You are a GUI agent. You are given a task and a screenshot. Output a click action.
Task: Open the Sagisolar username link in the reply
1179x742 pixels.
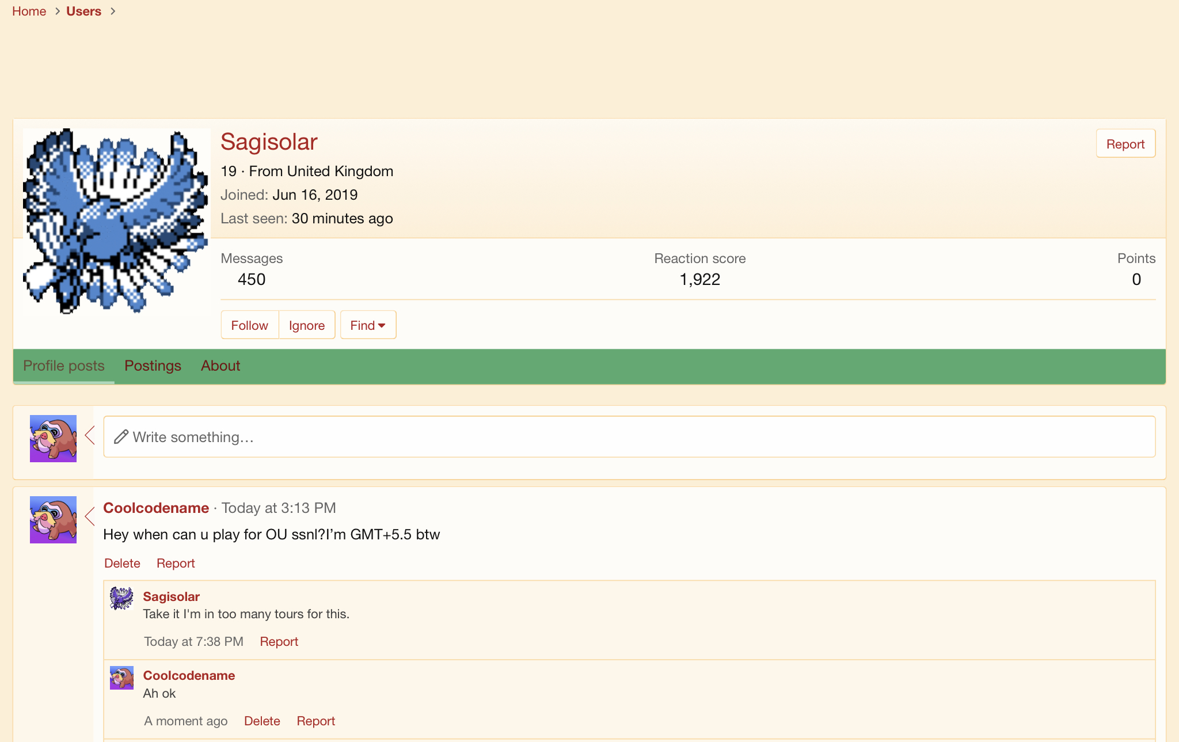click(172, 596)
